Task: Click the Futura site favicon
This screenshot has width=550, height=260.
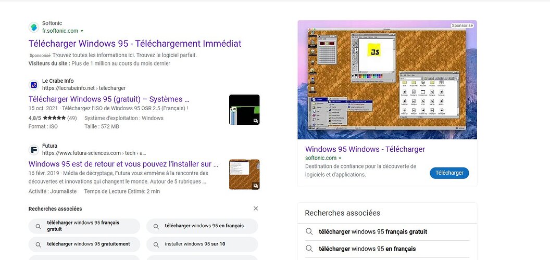Action: point(34,150)
